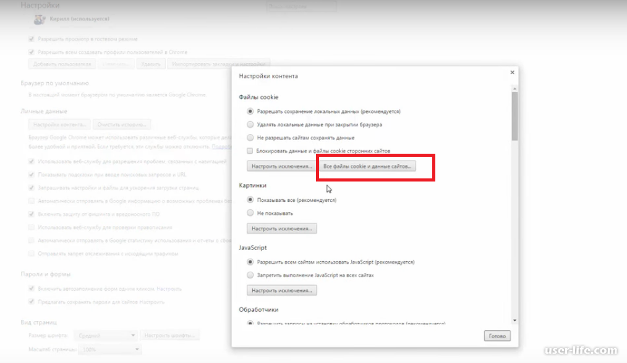Open Настроить исключения under Картинки

[x=281, y=228]
